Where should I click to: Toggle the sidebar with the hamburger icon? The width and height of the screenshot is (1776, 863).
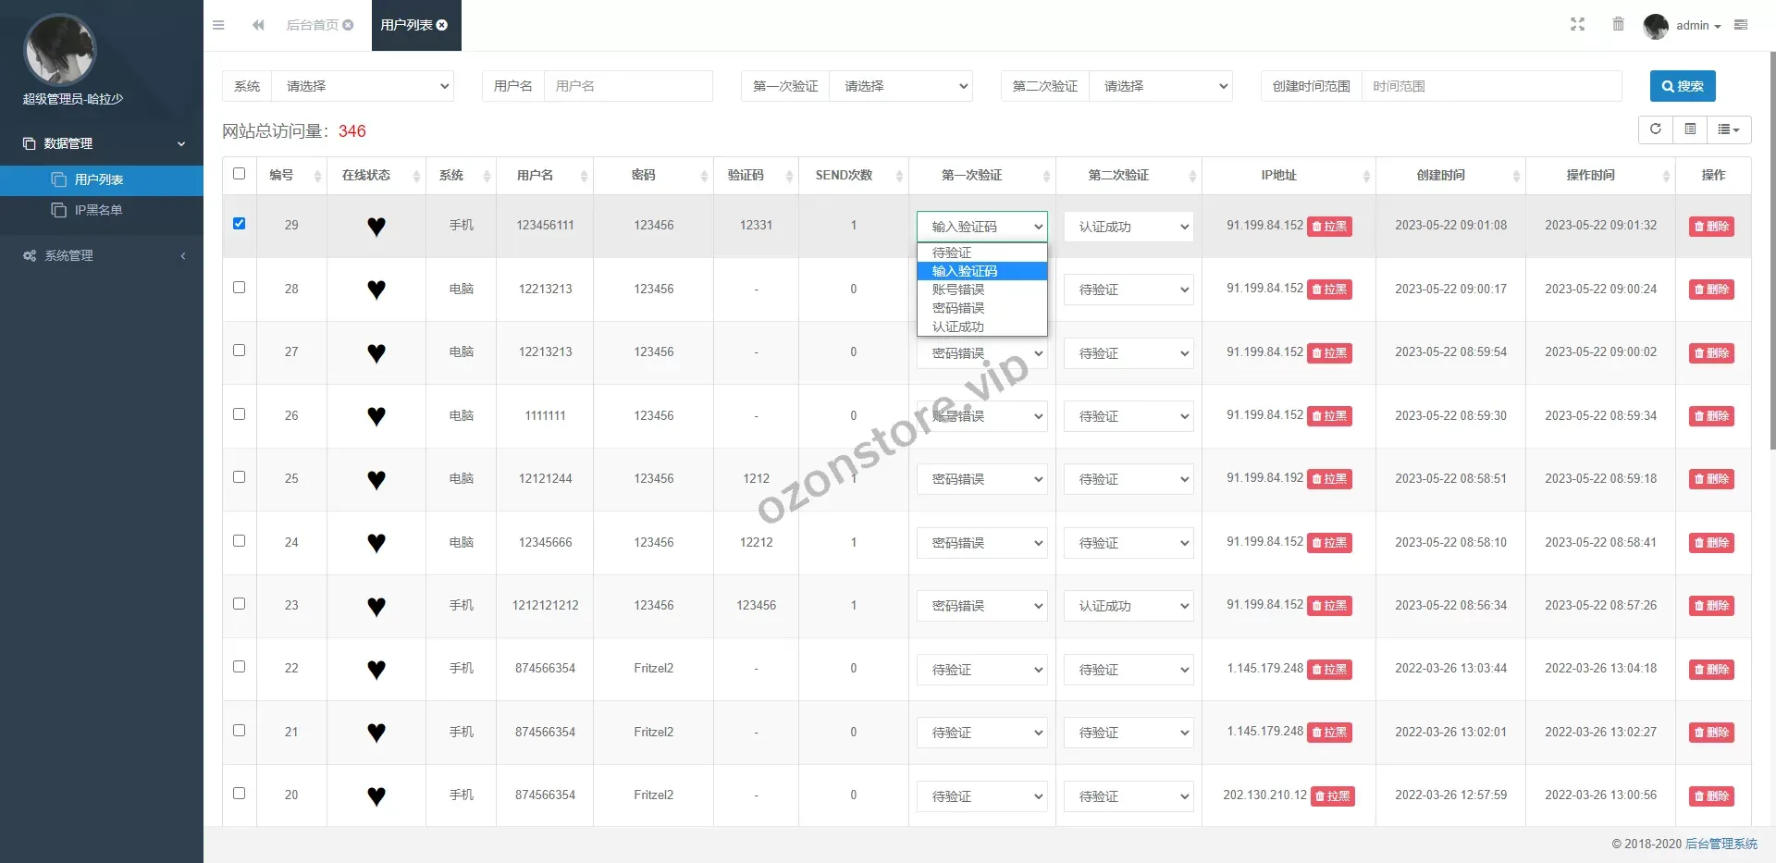tap(218, 25)
